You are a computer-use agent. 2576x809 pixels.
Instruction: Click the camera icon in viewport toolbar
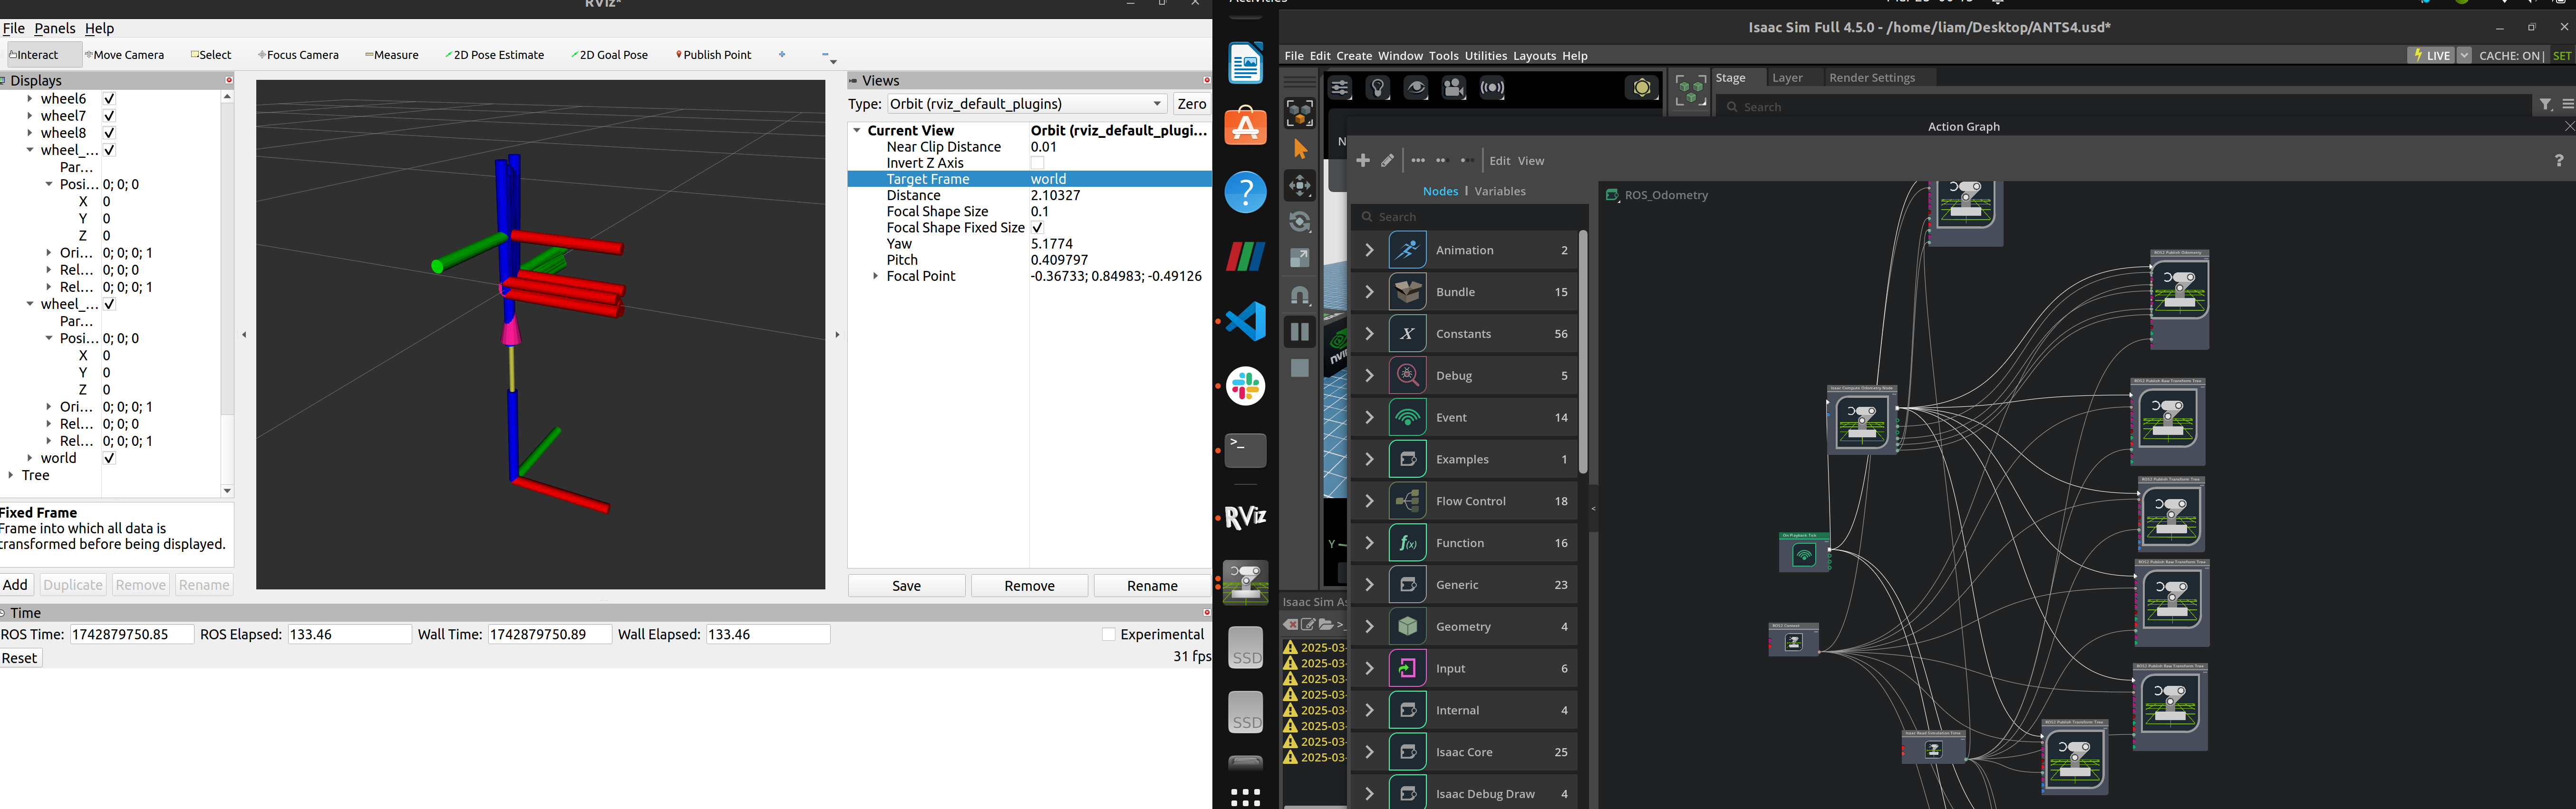pyautogui.click(x=1454, y=88)
